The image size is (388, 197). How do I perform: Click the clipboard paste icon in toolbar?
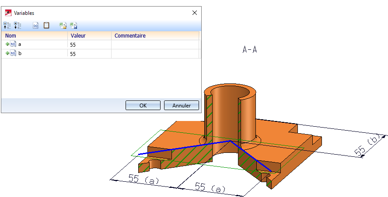click(x=46, y=25)
